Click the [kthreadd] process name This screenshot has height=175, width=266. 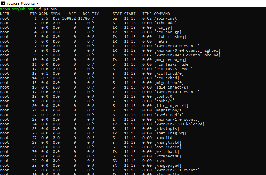point(165,23)
